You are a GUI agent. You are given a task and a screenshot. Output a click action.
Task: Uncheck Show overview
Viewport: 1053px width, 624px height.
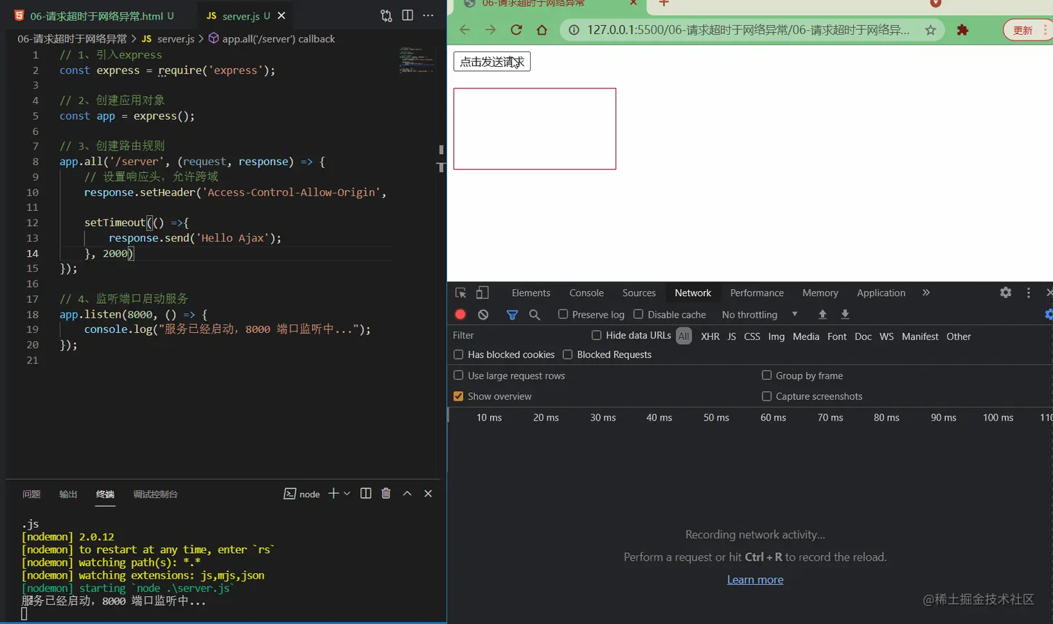point(458,396)
